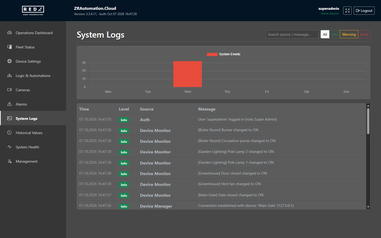Select Circulation pump changed to ON message
The height and width of the screenshot is (238, 381).
(x=237, y=141)
